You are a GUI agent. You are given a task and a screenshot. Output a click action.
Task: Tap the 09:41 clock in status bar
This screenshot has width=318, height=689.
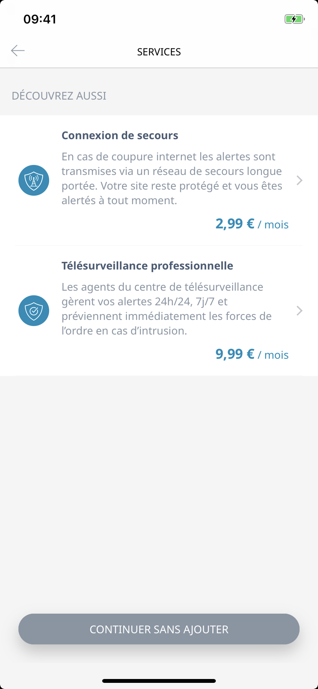coord(40,19)
